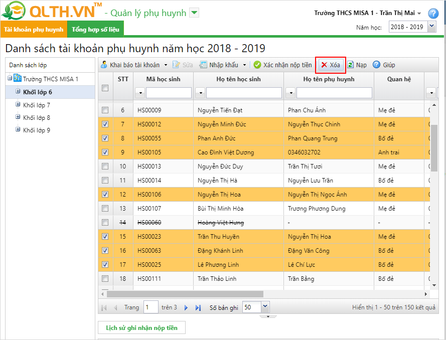Viewport: 446px width, 340px height.
Task: Click the Khai báo tài khoản user icon
Action: [x=104, y=65]
